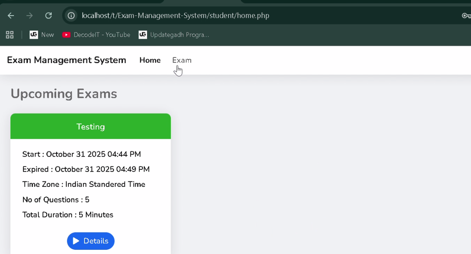Open the Updategadh Progra... bookmark

(x=174, y=35)
